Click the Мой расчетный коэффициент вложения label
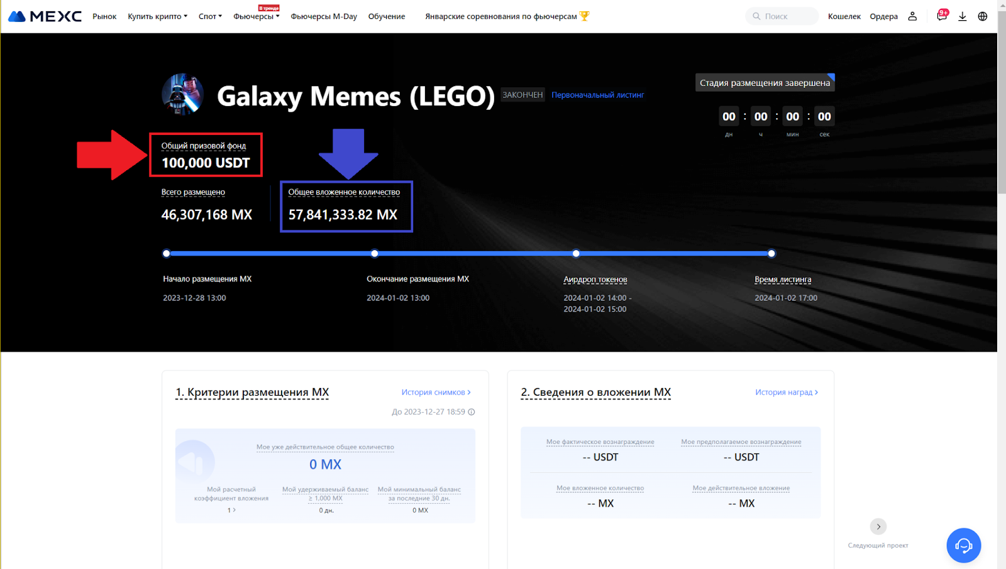The image size is (1006, 569). click(x=231, y=494)
